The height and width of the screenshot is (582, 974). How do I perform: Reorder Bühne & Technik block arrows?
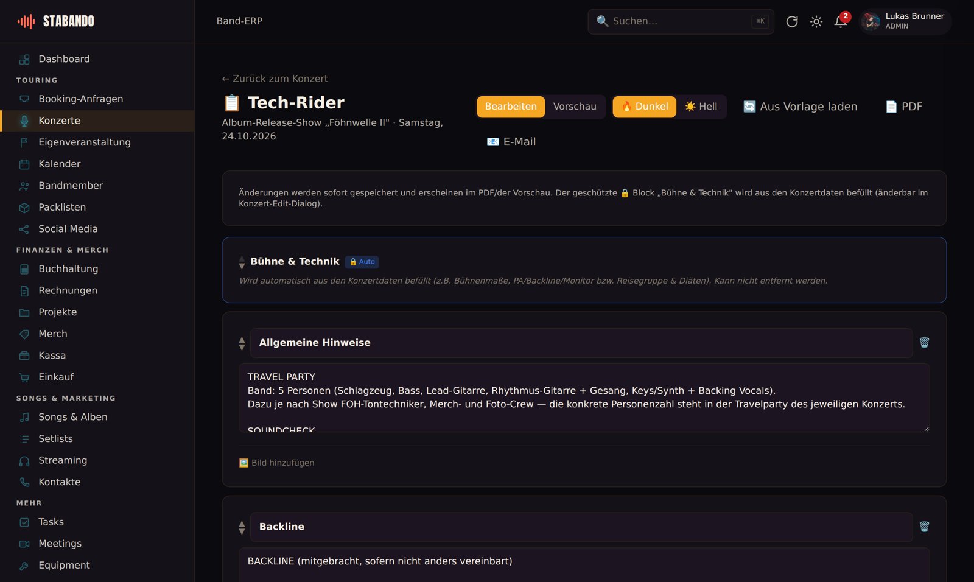click(x=242, y=262)
